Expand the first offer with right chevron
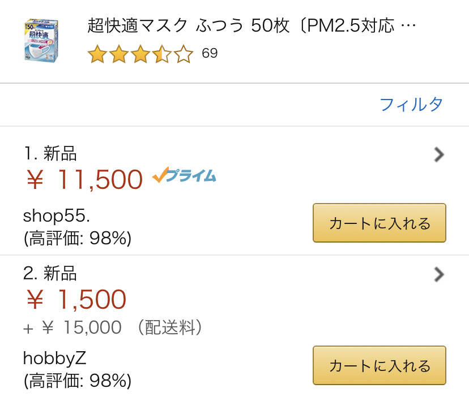 pyautogui.click(x=438, y=154)
